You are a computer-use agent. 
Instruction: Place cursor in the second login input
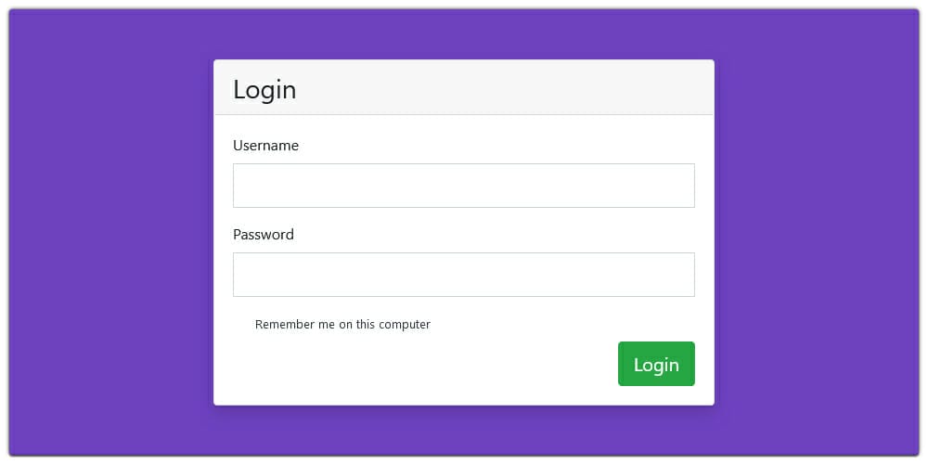tap(463, 275)
